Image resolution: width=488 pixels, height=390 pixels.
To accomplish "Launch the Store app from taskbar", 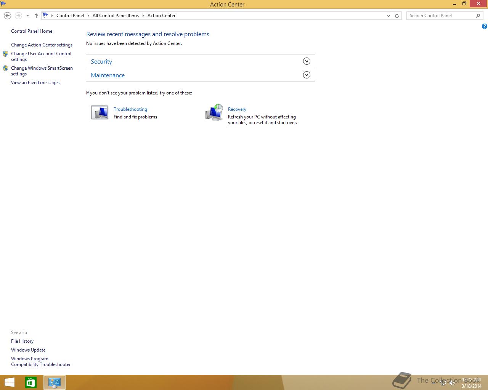I will click(31, 382).
